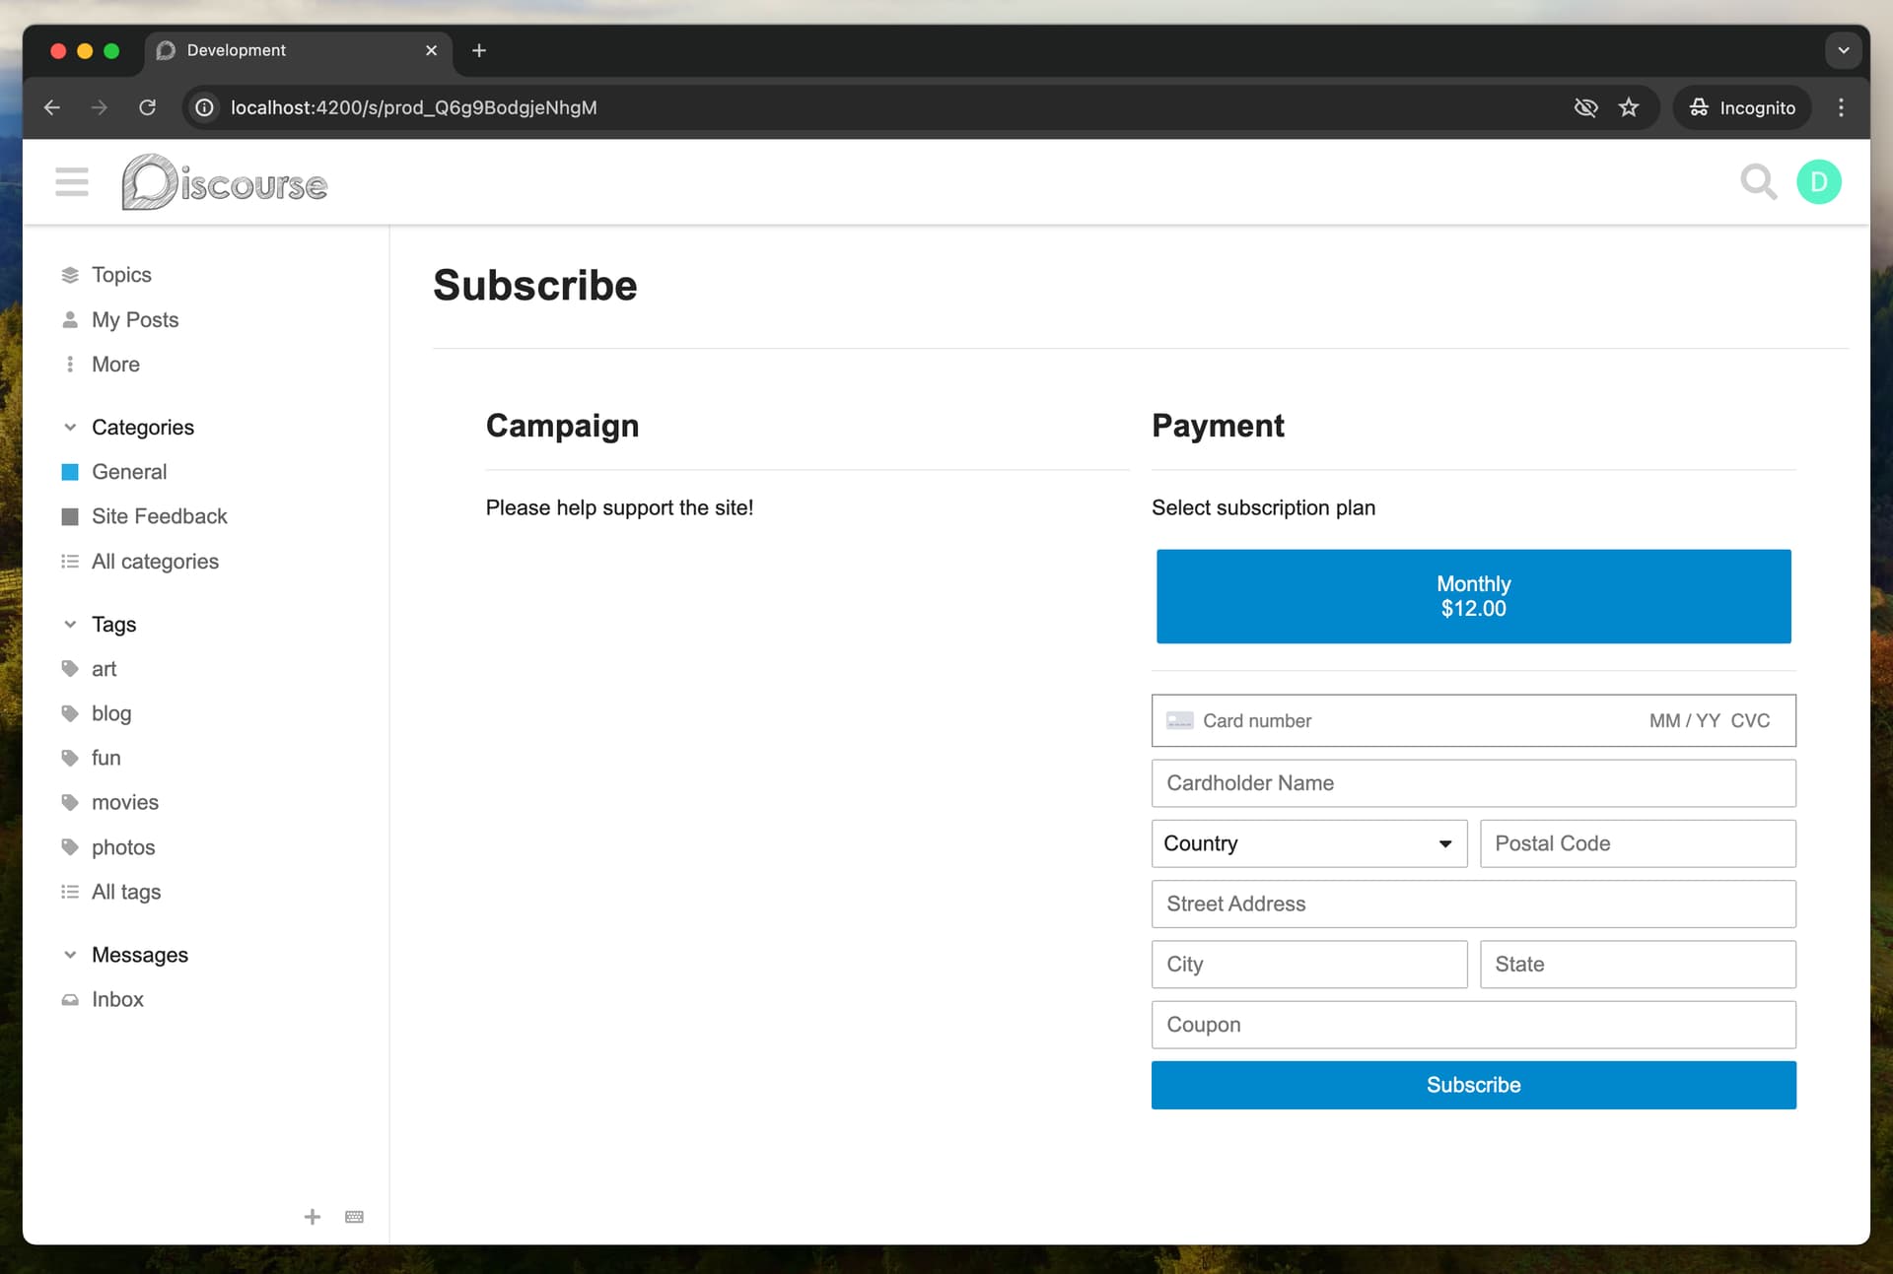This screenshot has width=1893, height=1274.
Task: Click the Discourse logo
Action: (x=225, y=182)
